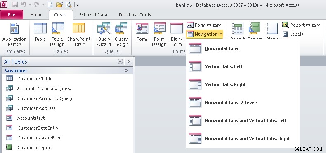
Task: Click the Undo icon in Quick Access Toolbar
Action: pos(24,5)
